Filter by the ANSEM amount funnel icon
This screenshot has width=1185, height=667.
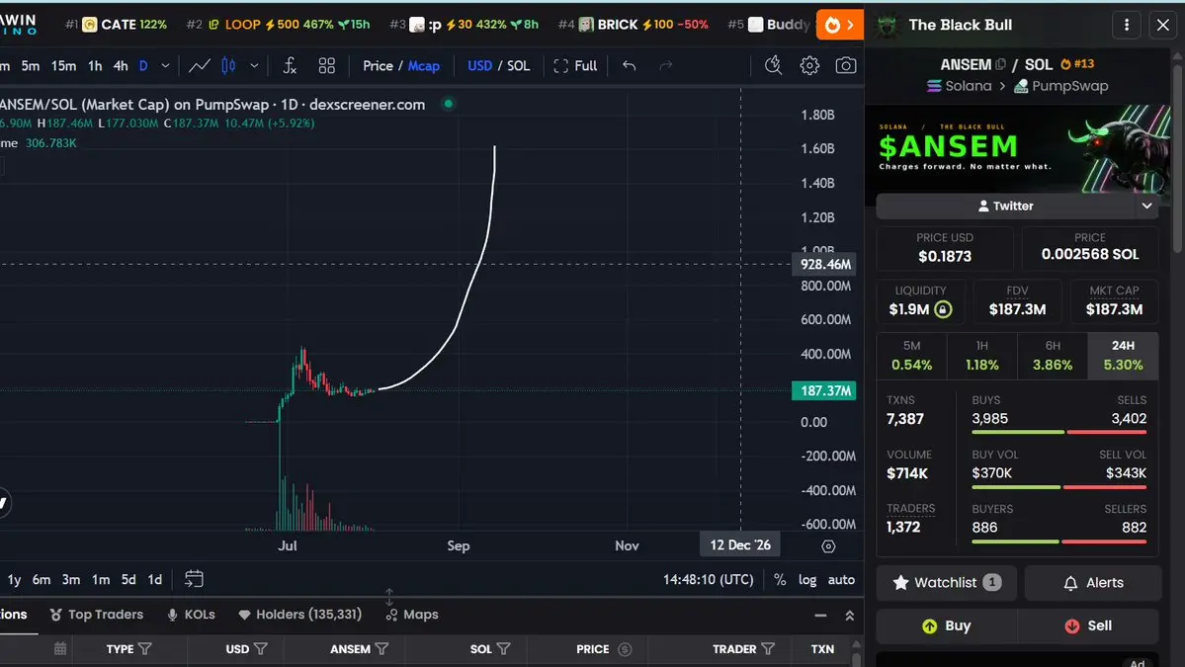pyautogui.click(x=381, y=649)
